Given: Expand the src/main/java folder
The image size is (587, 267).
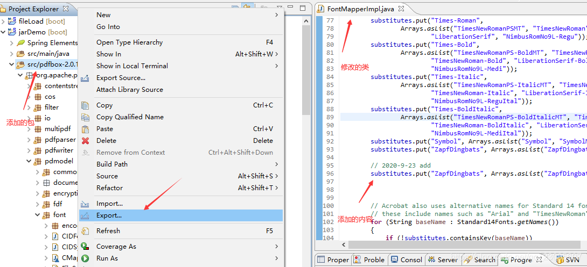Looking at the screenshot, I should pyautogui.click(x=12, y=54).
